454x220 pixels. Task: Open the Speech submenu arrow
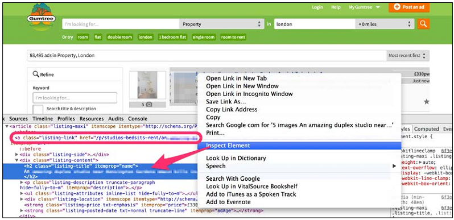point(394,166)
